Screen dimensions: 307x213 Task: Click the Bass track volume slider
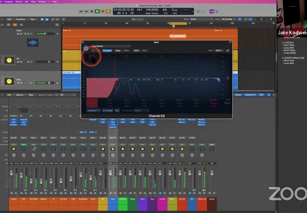[45, 83]
